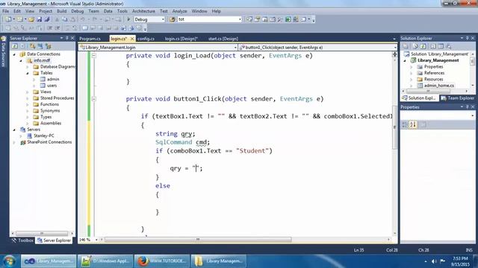The width and height of the screenshot is (478, 268).
Task: Open the Library_Management.login class dropdown
Action: click(x=235, y=48)
